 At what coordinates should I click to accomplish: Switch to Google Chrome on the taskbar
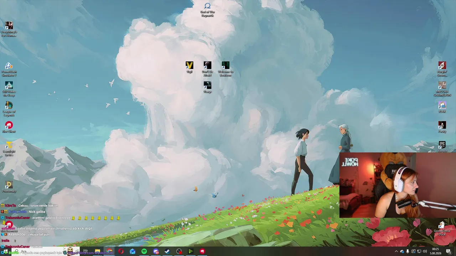[109, 251]
